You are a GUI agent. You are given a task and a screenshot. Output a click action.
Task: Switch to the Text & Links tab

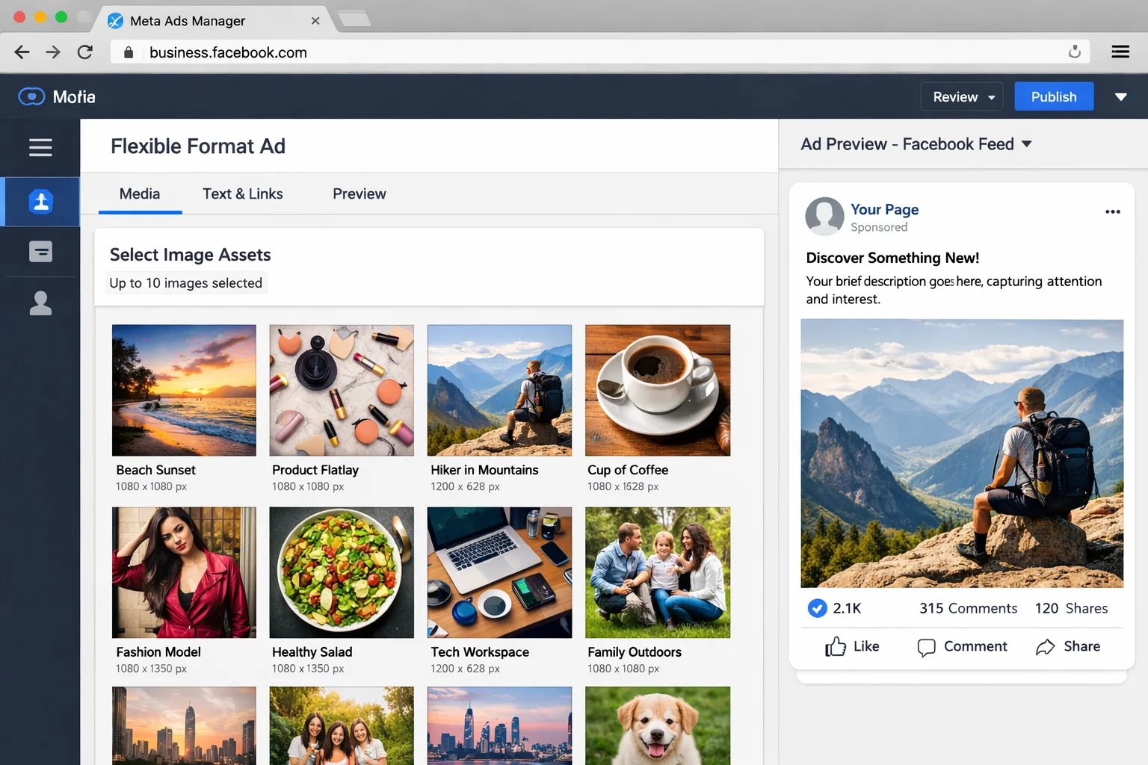click(242, 193)
